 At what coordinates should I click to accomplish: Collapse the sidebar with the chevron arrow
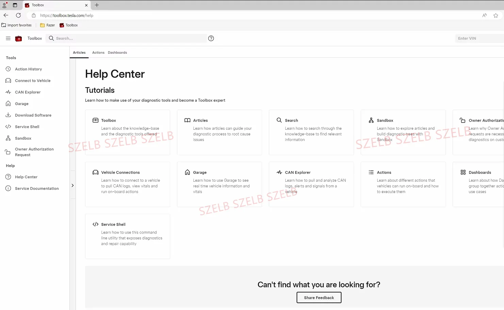(x=72, y=185)
